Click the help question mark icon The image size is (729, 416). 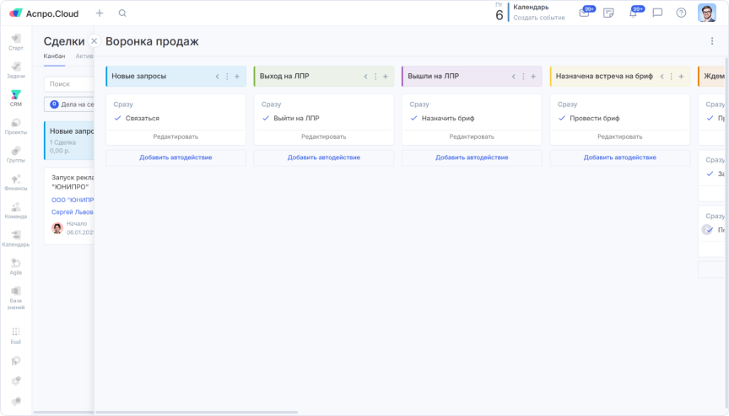click(x=681, y=13)
